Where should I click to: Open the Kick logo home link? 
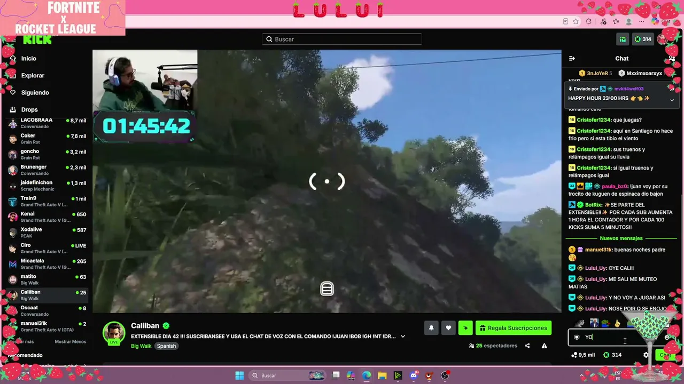37,40
